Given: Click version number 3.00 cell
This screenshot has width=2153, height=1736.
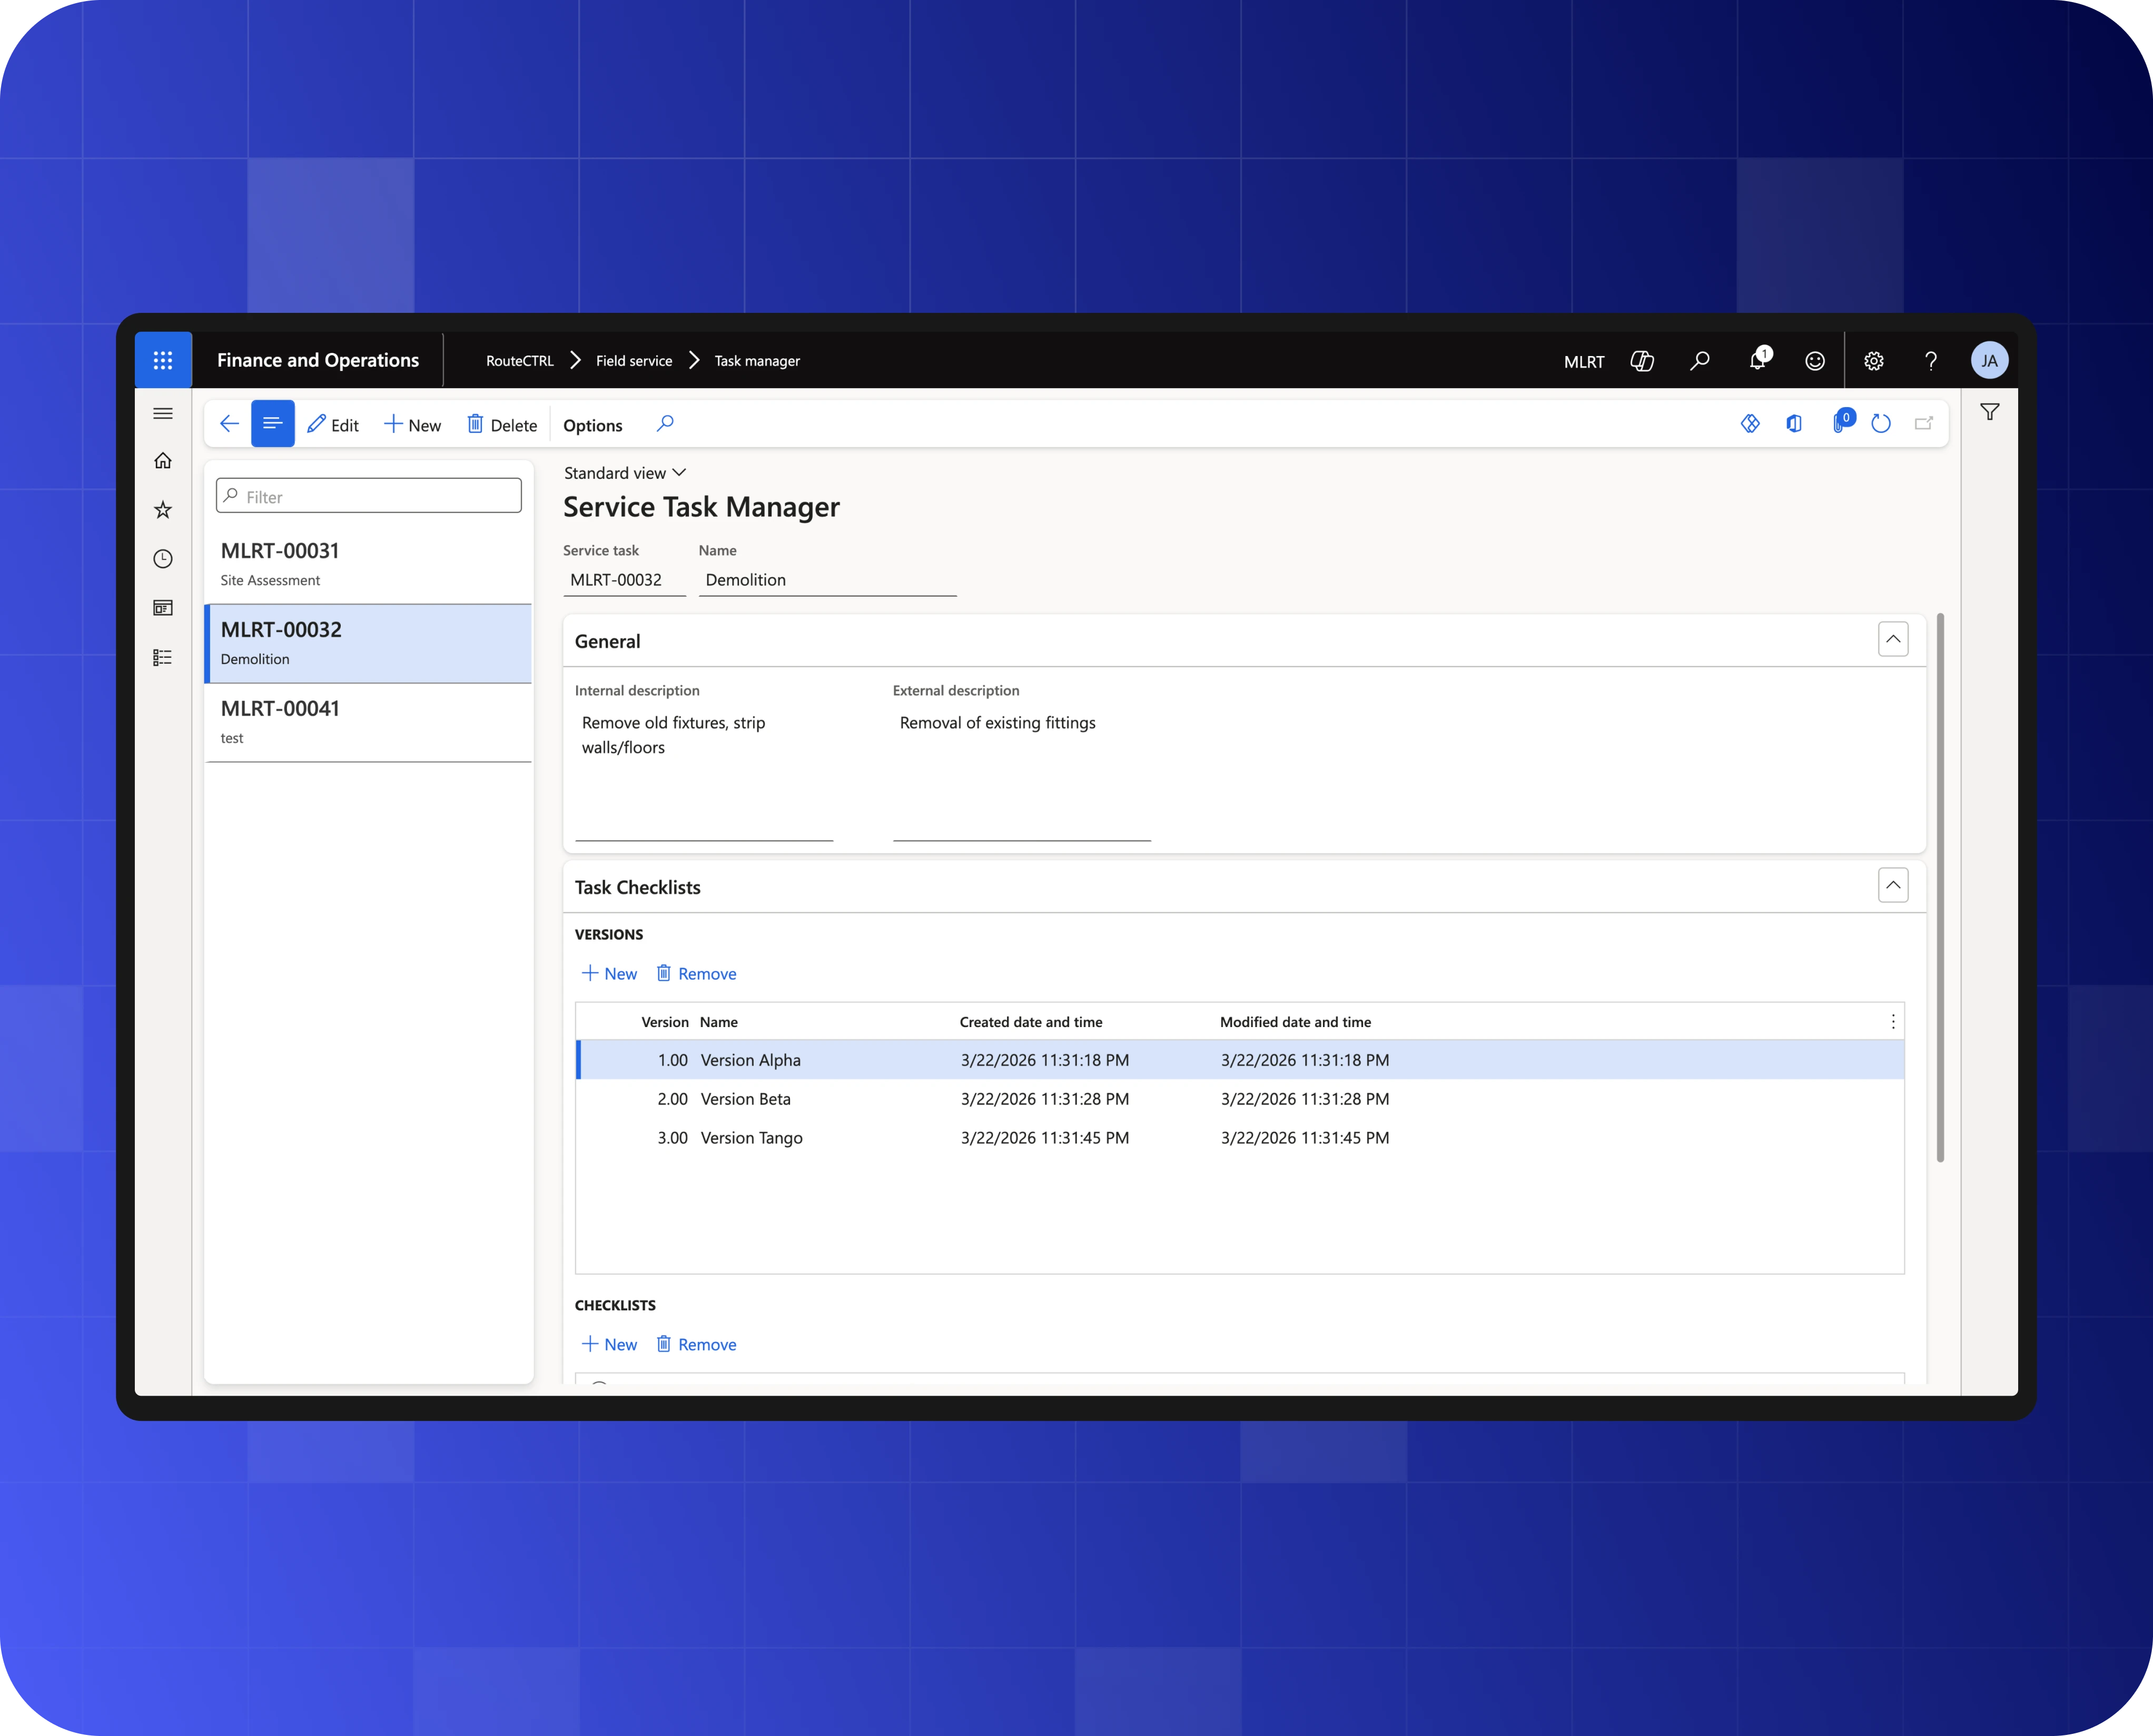Looking at the screenshot, I should click(672, 1138).
